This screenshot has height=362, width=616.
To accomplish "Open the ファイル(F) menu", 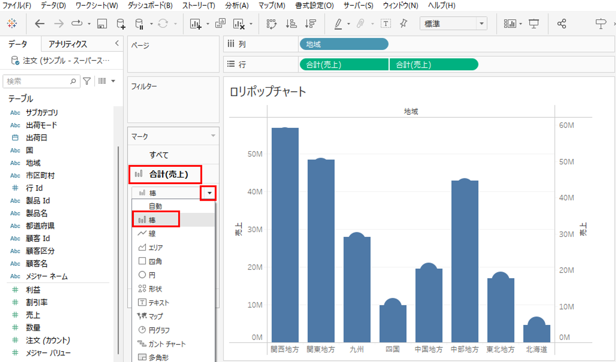I will tap(17, 5).
